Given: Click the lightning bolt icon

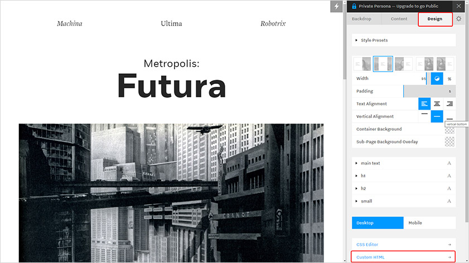Looking at the screenshot, I should coord(336,6).
